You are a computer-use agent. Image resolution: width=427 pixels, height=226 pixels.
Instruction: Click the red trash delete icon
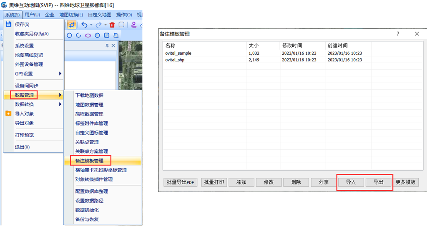(x=112, y=25)
